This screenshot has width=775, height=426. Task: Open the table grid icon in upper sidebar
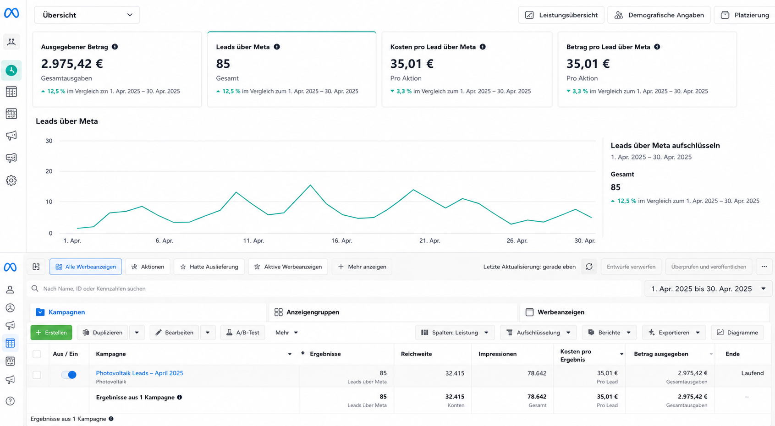[x=11, y=92]
